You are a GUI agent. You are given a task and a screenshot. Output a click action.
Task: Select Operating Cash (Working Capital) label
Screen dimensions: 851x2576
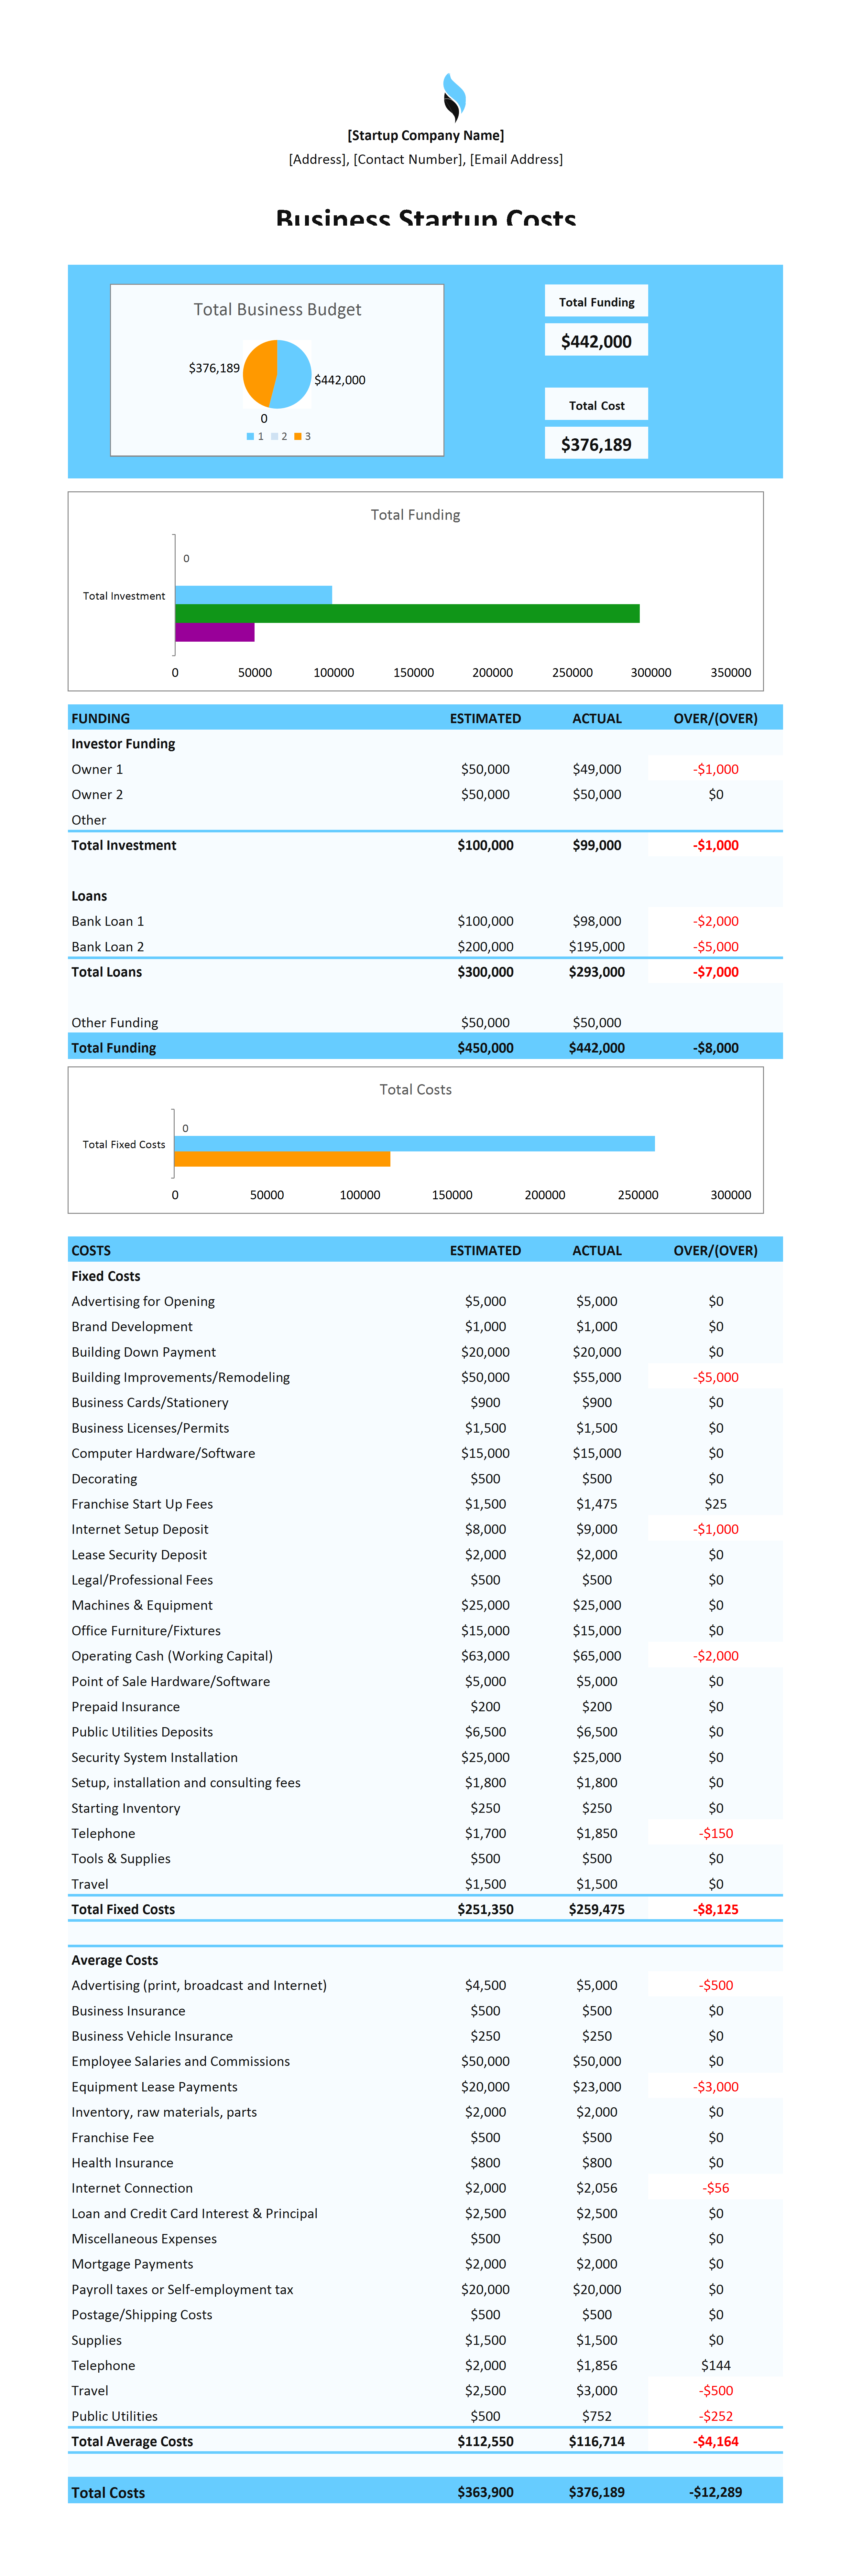coord(172,1656)
